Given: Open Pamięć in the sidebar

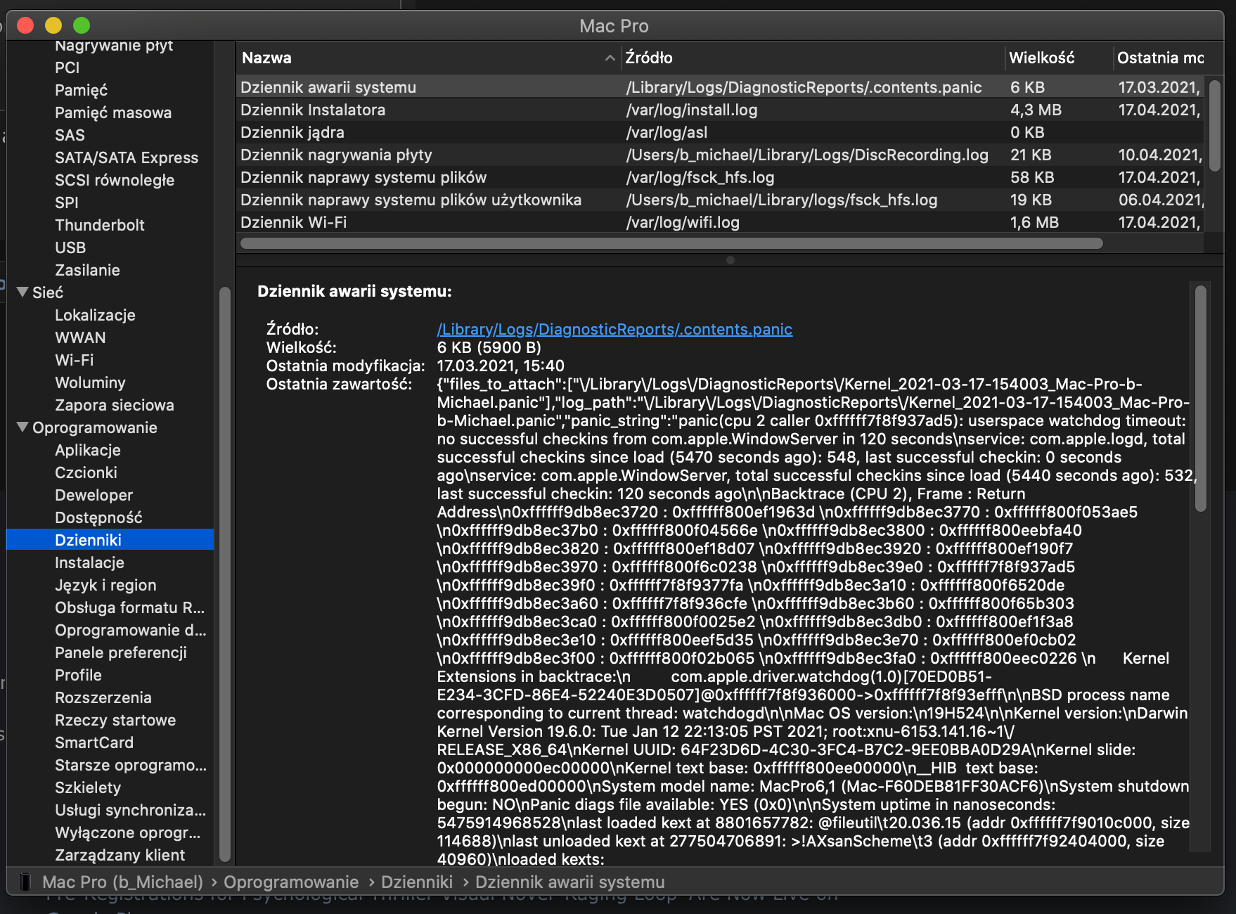Looking at the screenshot, I should click(82, 90).
